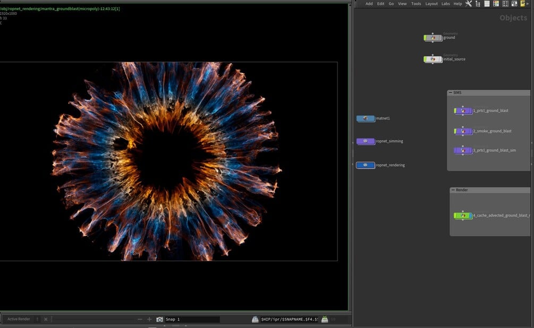Toggle left flag on 4_cache_advected node

[x=455, y=215]
